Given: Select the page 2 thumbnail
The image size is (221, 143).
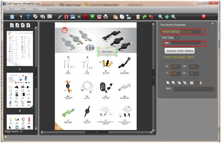Looking at the screenshot, I should tap(20, 90).
